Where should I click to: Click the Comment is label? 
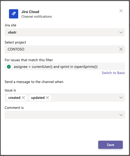14,108
